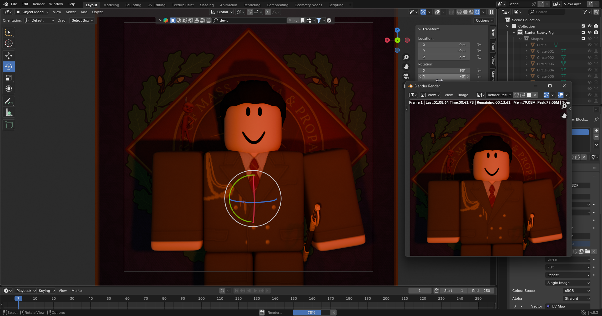Click the 75% render progress bar
Viewport: 602px width, 316px height.
[311, 313]
